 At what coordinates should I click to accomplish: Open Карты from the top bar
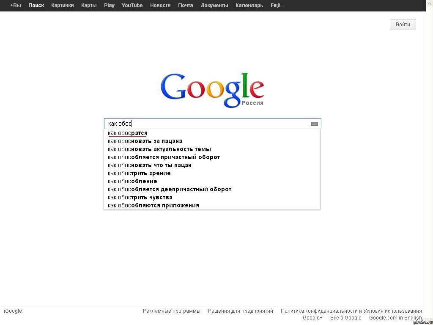[89, 6]
